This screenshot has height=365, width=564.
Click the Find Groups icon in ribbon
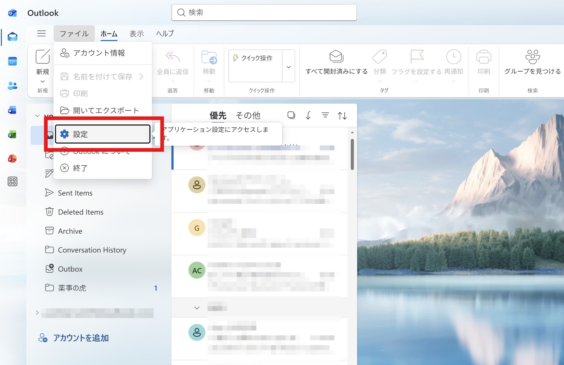click(x=532, y=57)
